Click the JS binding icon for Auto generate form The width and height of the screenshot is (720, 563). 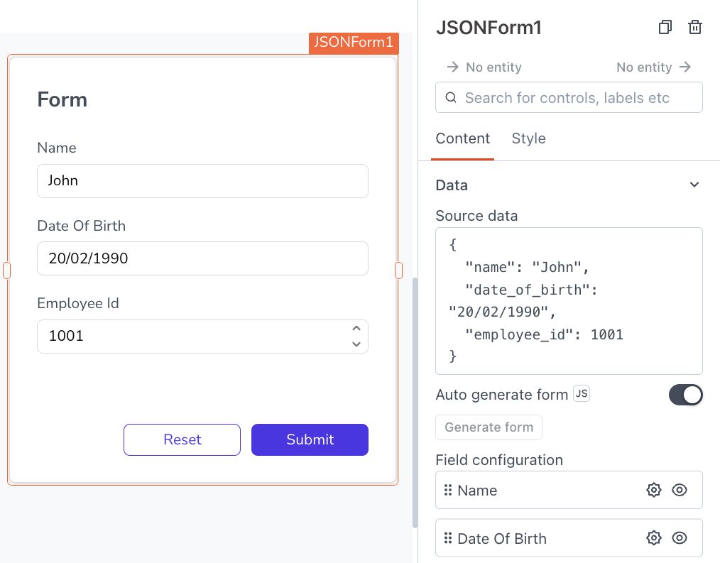tap(582, 394)
